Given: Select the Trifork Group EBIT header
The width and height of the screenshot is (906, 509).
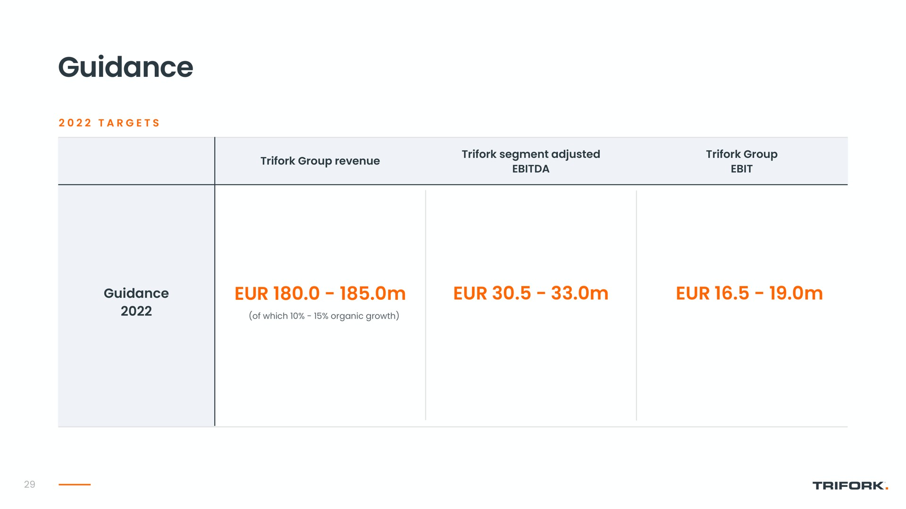Looking at the screenshot, I should point(742,161).
